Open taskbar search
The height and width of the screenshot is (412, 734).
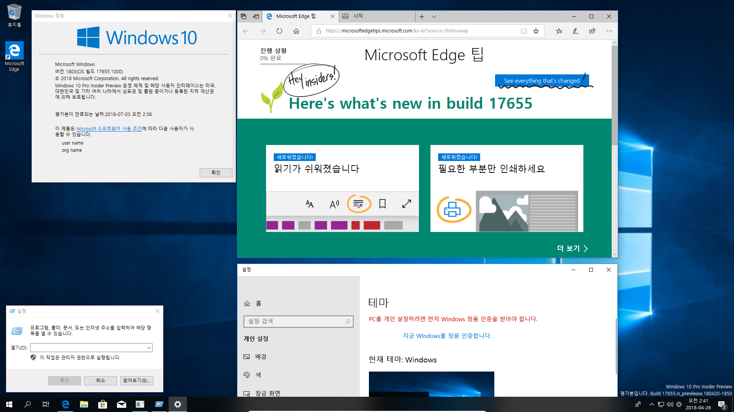(28, 404)
